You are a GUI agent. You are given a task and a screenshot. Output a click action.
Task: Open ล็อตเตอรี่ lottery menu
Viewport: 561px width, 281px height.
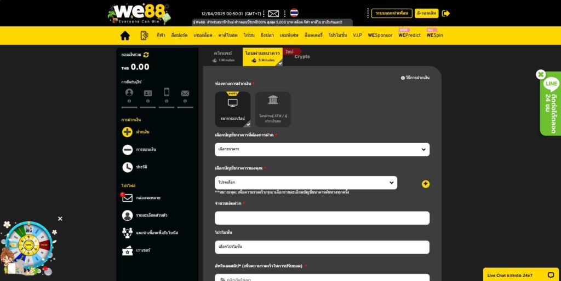pos(313,35)
